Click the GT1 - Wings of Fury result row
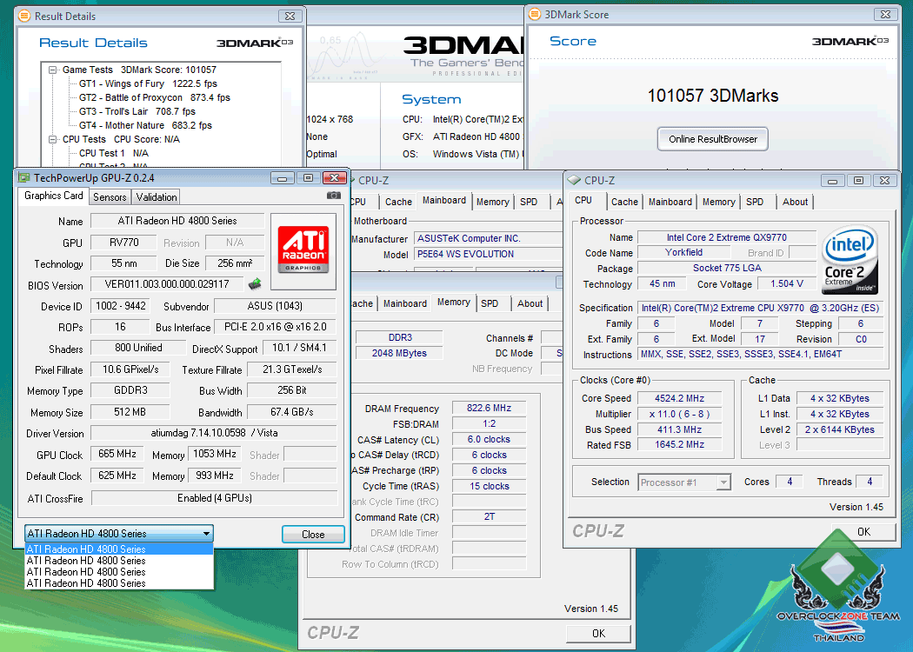 tap(148, 83)
